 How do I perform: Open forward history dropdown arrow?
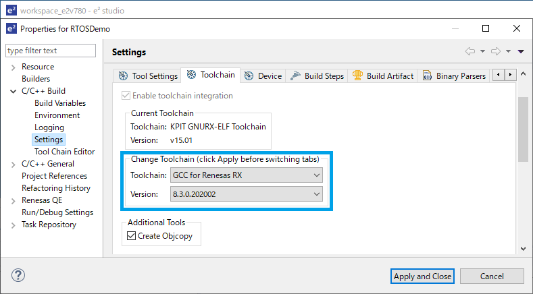508,52
